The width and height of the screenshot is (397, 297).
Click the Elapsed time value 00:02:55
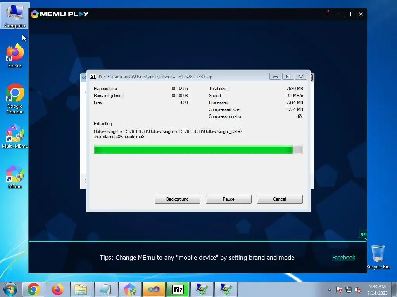point(180,89)
